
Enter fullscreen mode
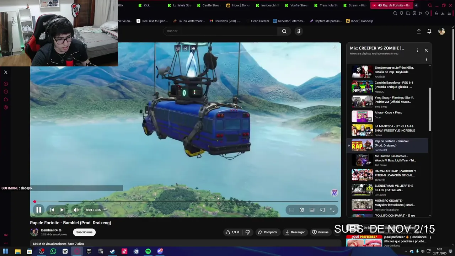click(x=332, y=210)
